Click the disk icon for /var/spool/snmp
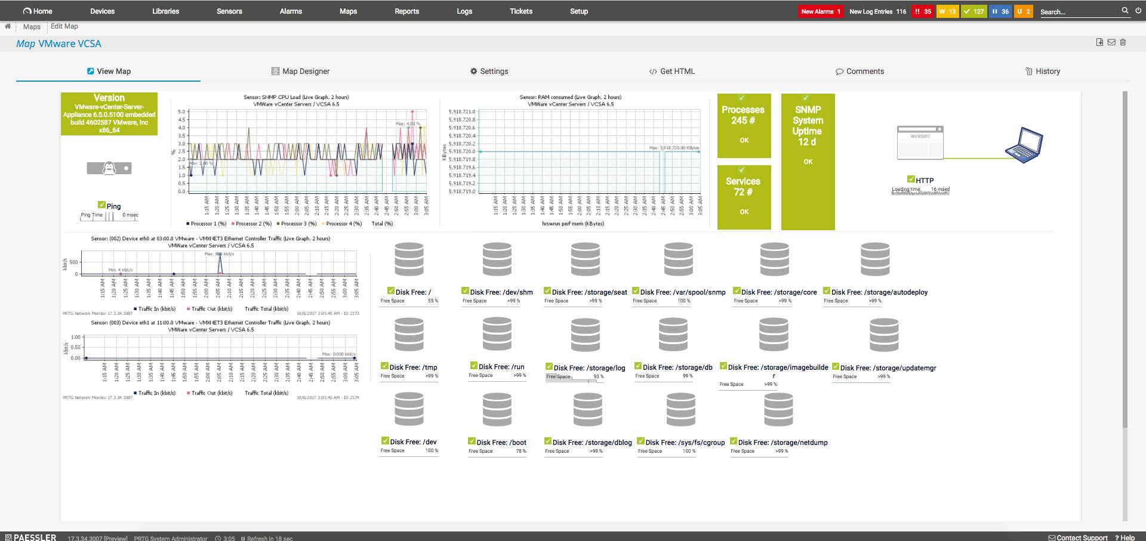 click(x=679, y=259)
